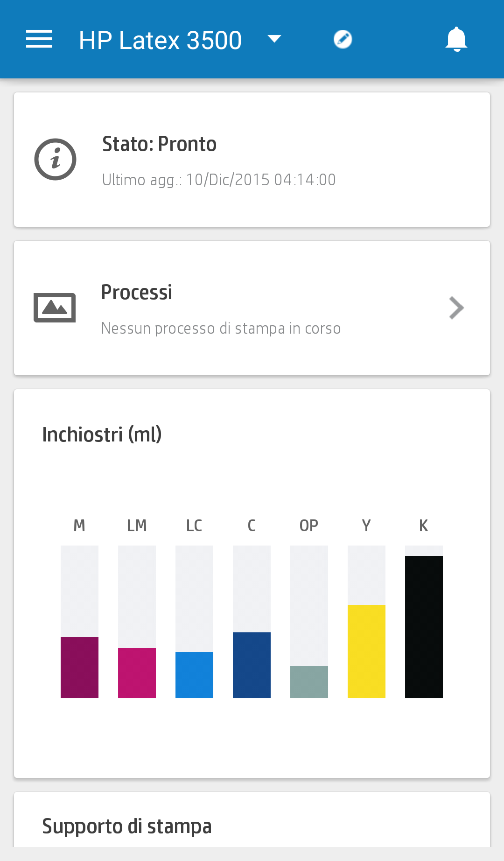The height and width of the screenshot is (861, 504).
Task: Tap the Ultimo agg. timestamp text
Action: pos(219,180)
